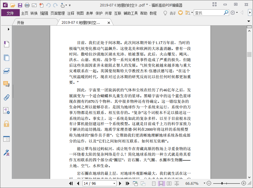Open the 66.67% zoom level dropdown

tap(204, 183)
